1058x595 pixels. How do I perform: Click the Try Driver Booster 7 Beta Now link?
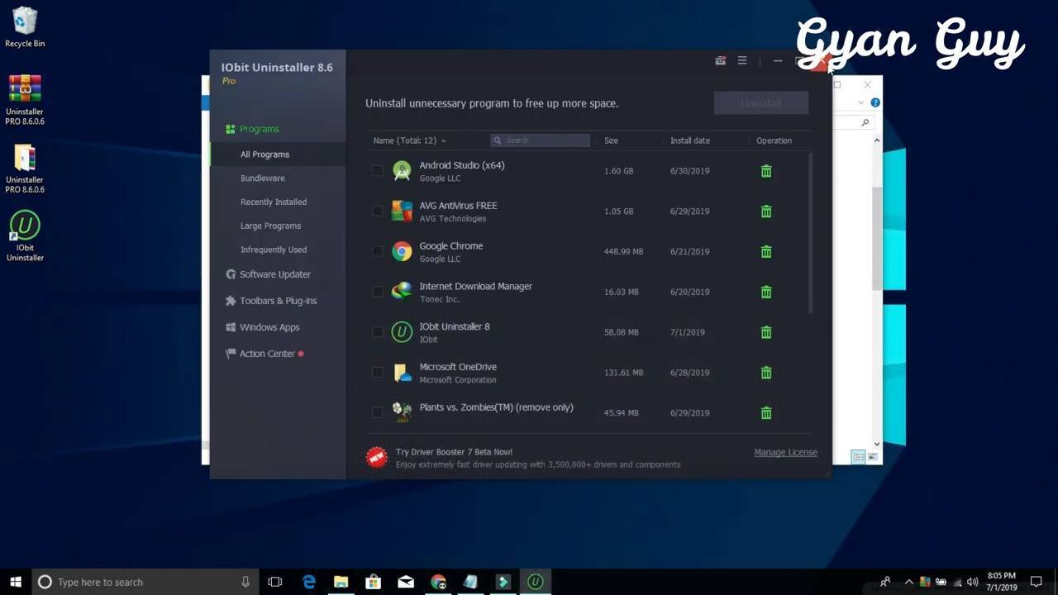tap(454, 452)
